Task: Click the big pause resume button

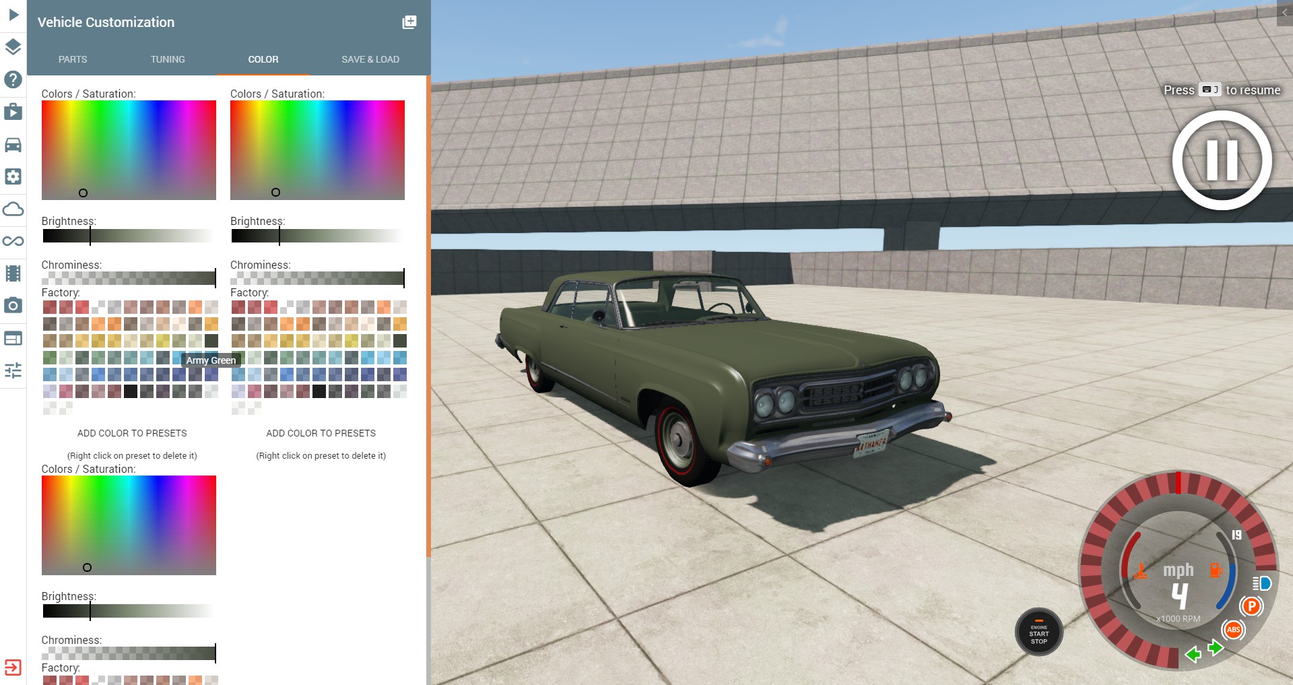Action: coord(1222,160)
